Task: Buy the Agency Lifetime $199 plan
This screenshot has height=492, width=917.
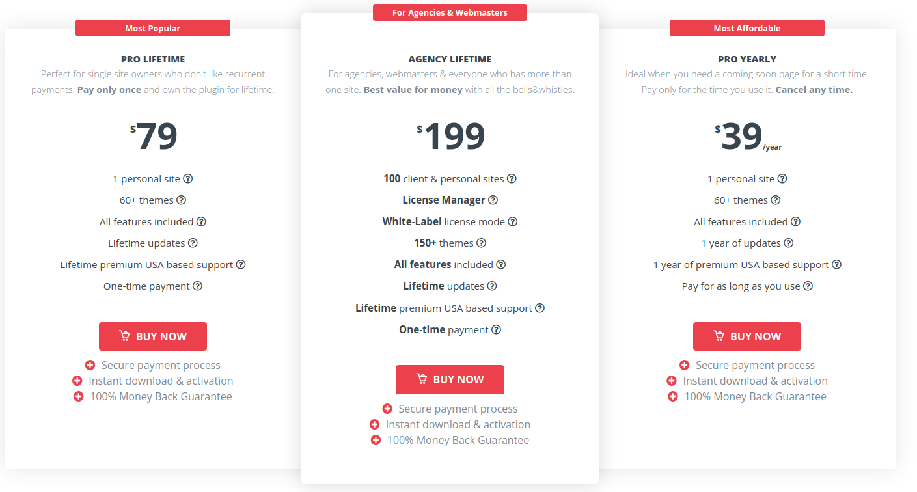Action: tap(450, 379)
